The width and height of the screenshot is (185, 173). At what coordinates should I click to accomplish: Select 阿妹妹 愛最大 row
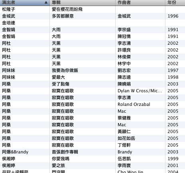(92, 77)
